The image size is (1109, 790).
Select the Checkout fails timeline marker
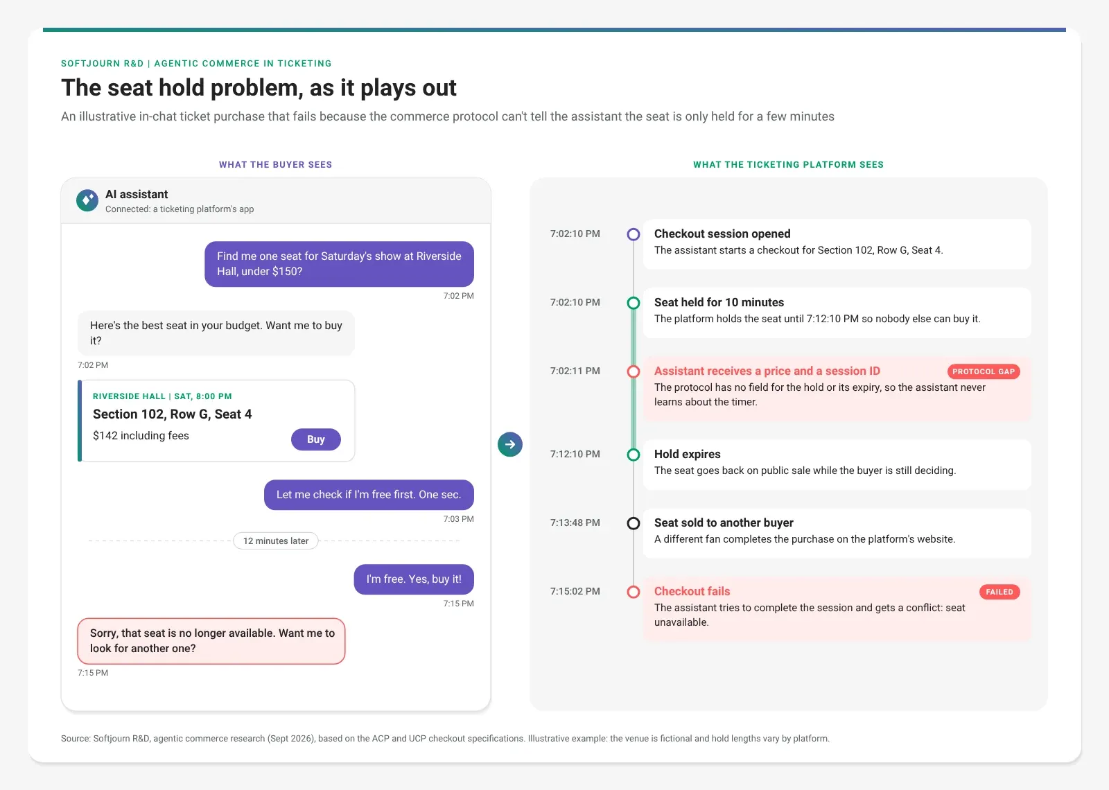click(634, 592)
